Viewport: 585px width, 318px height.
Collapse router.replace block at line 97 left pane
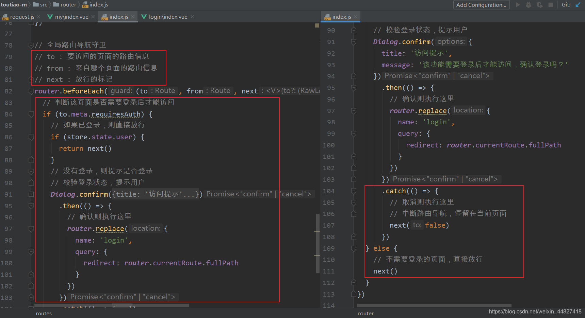(31, 229)
